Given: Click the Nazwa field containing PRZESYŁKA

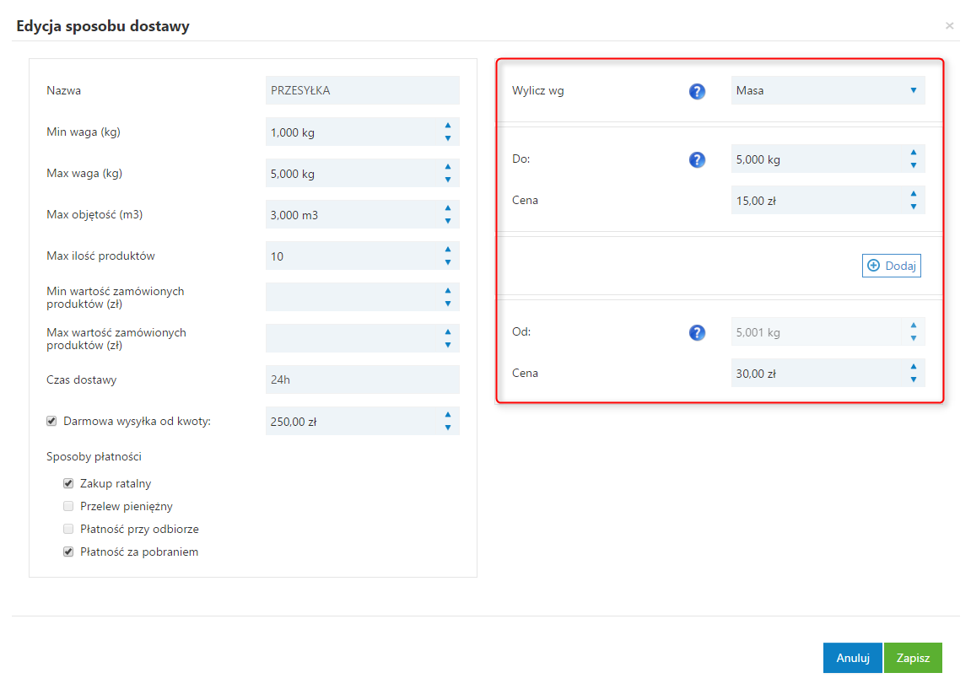Looking at the screenshot, I should pos(362,90).
